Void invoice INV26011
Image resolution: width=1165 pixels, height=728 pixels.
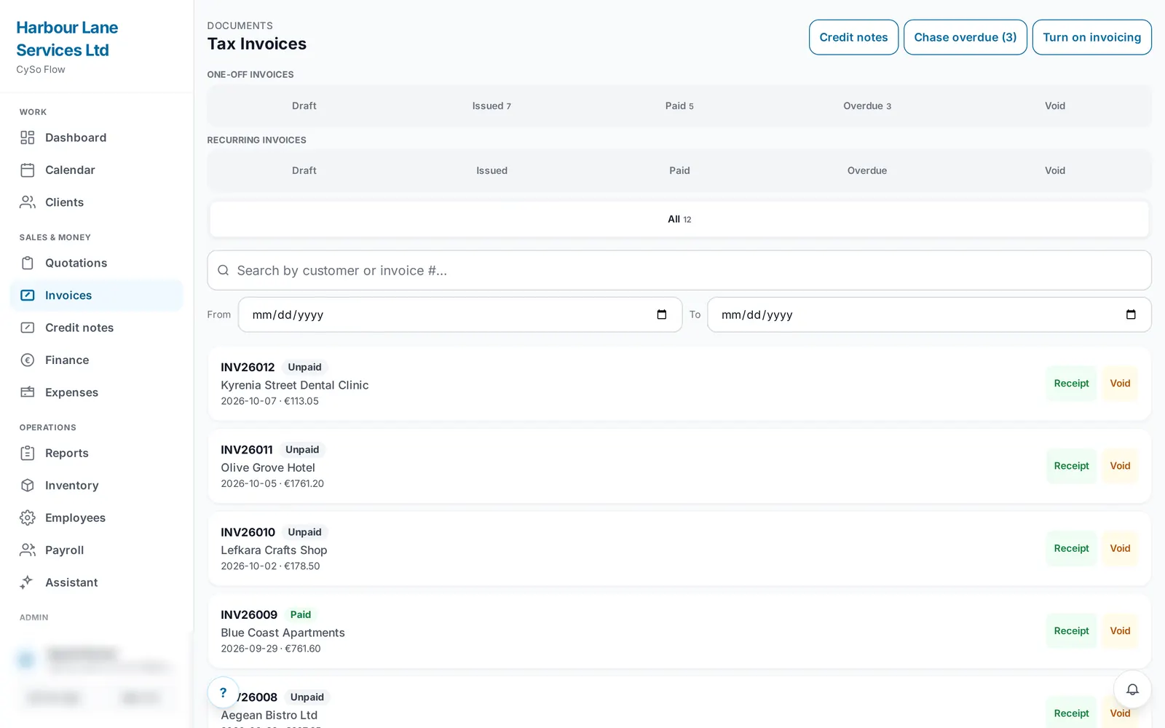(x=1120, y=466)
